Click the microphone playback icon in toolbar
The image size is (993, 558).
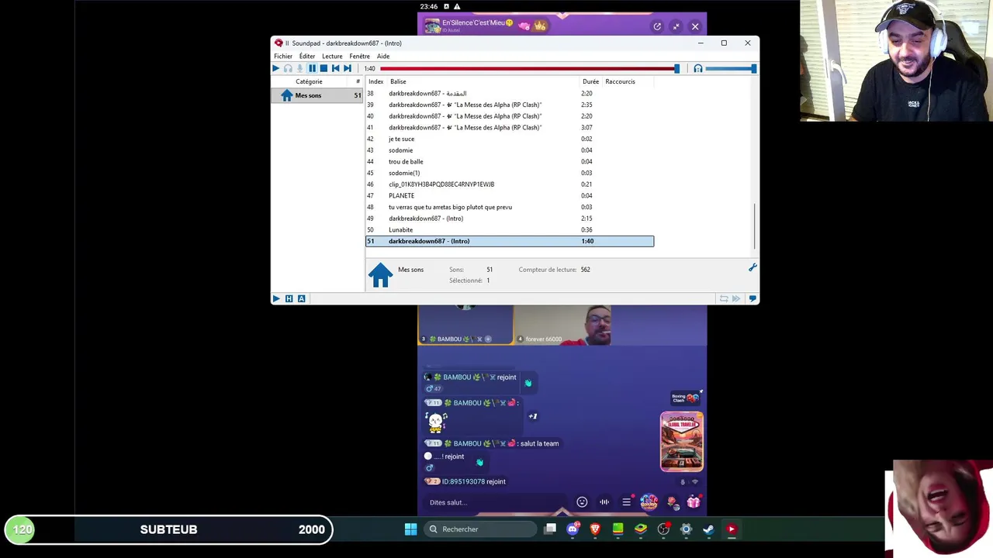(299, 69)
